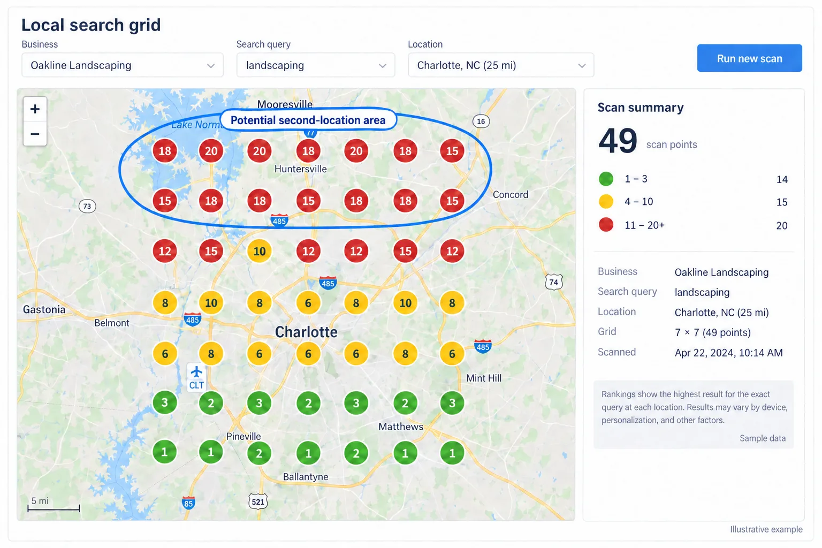Click the Route 73 highway shield
Viewport: 822px width, 548px height.
point(87,206)
